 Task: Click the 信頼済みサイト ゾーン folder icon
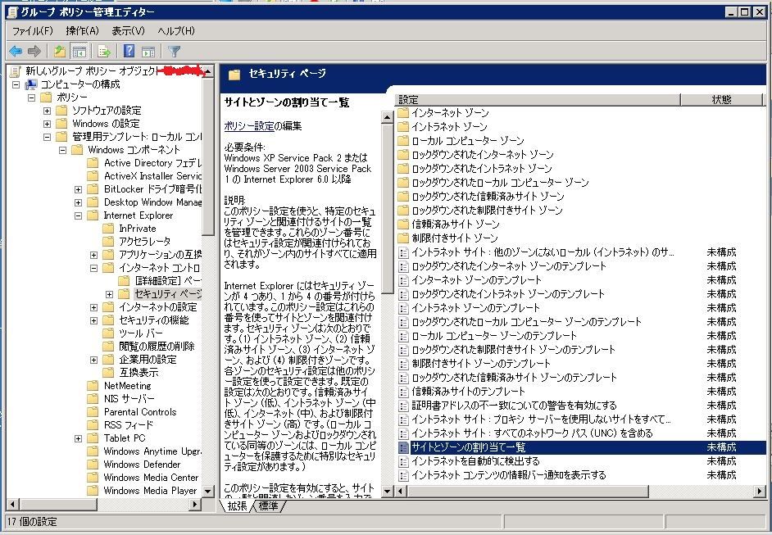click(403, 224)
